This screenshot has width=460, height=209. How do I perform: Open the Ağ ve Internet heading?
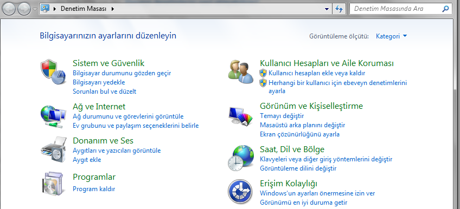(99, 106)
